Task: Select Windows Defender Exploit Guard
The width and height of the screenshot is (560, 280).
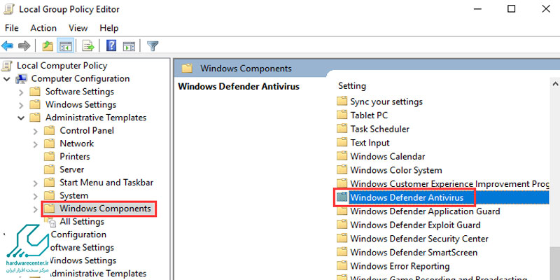Action: (415, 225)
